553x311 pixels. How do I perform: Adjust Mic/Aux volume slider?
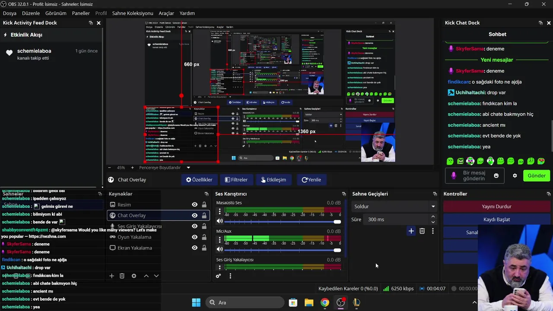pos(283,250)
